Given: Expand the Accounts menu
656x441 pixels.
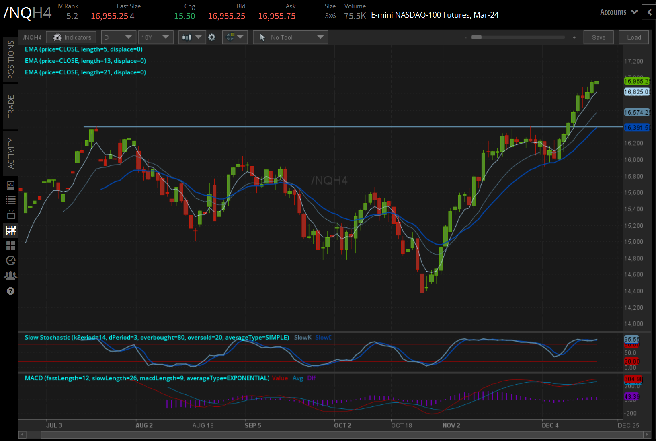Looking at the screenshot, I should click(x=619, y=12).
